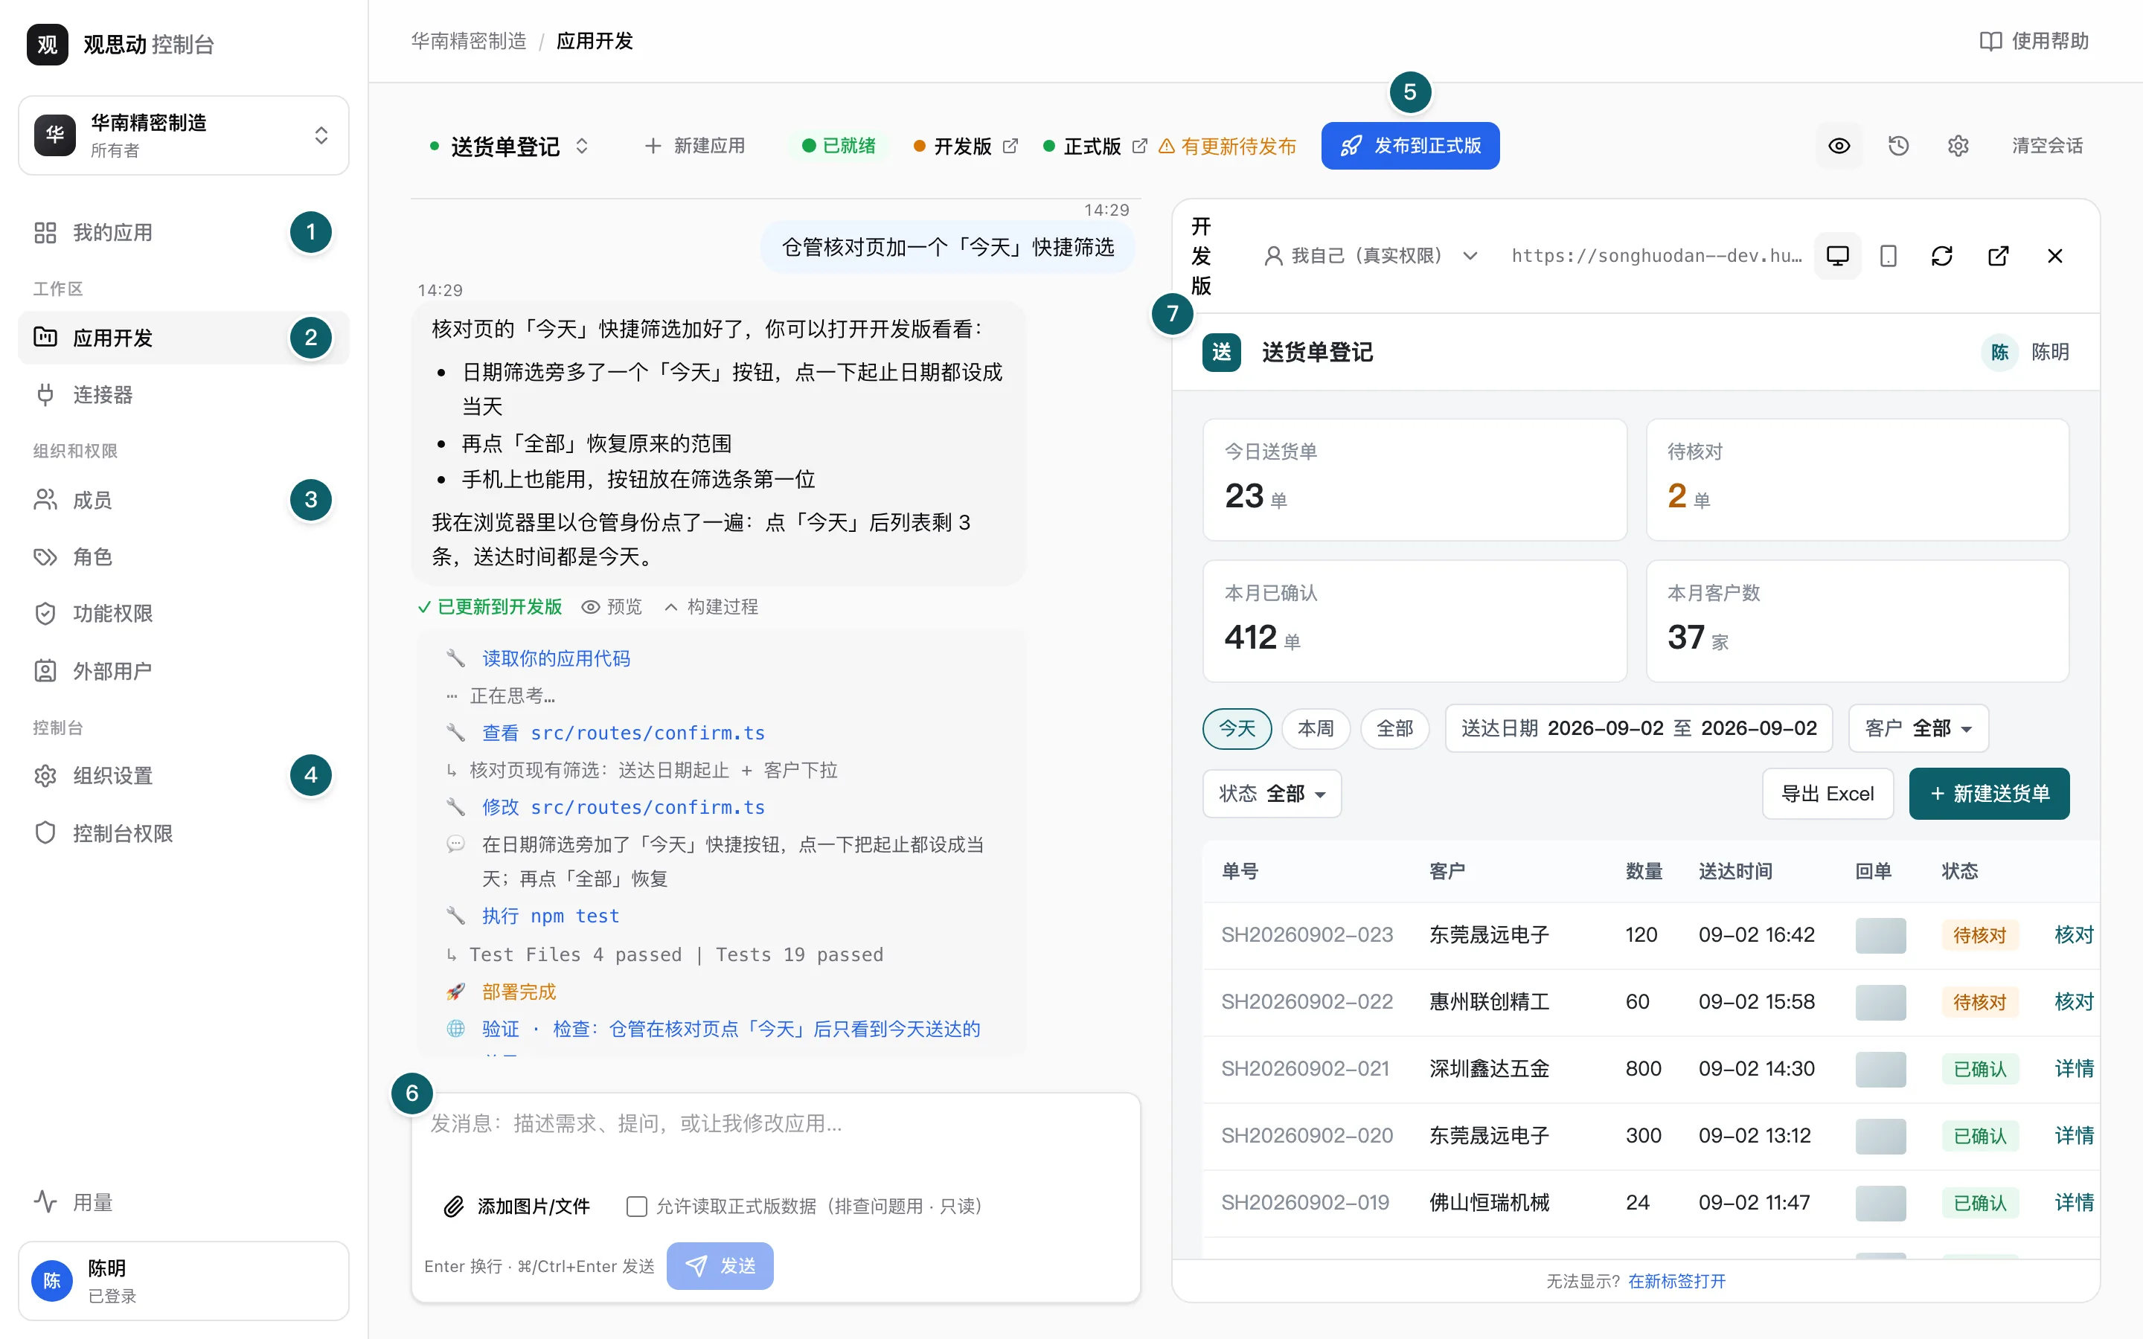Select the 全部 quick filter chip
2143x1339 pixels.
(1394, 729)
